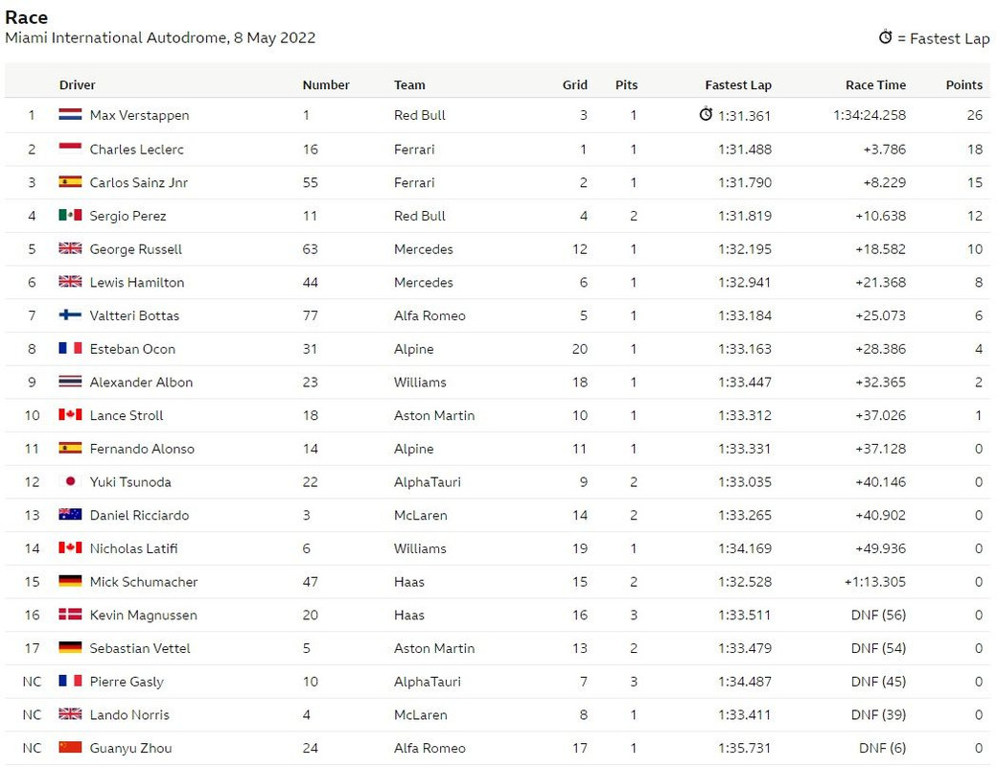
Task: Click the Australian flag beside Daniel Ricciardo
Action: coord(70,515)
